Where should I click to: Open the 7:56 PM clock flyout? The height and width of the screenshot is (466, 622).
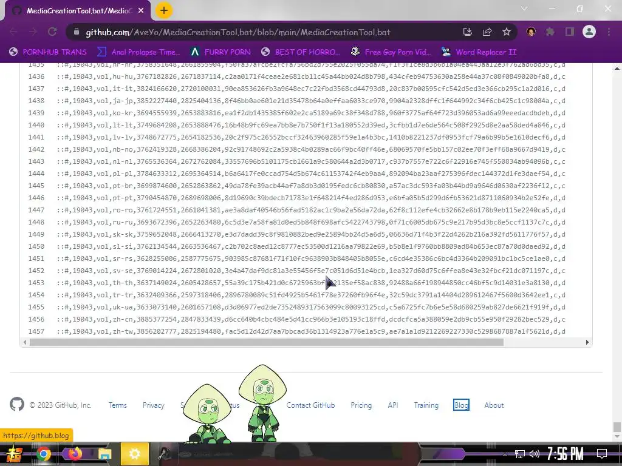tap(565, 454)
